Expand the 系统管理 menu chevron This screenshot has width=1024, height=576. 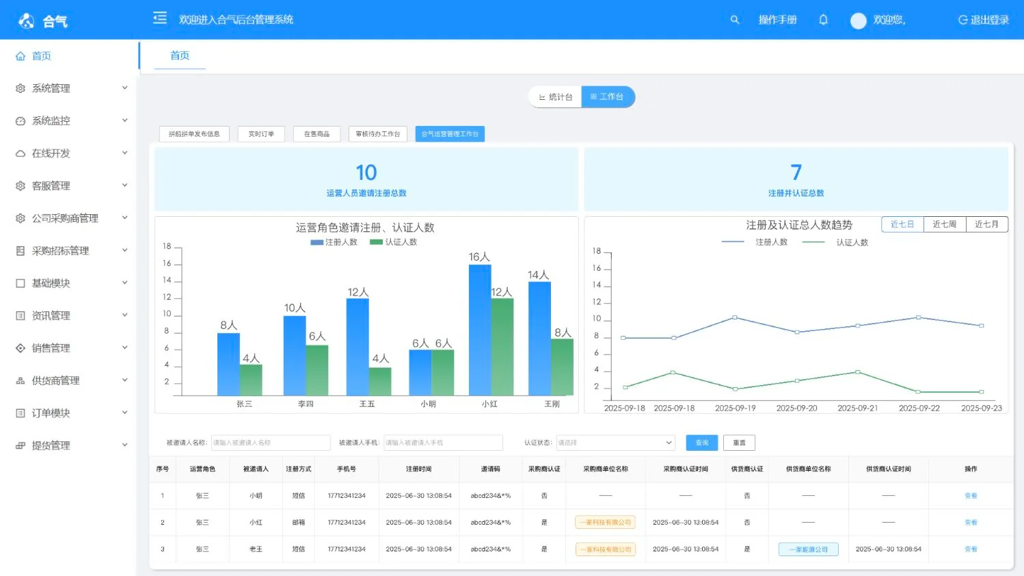[125, 88]
